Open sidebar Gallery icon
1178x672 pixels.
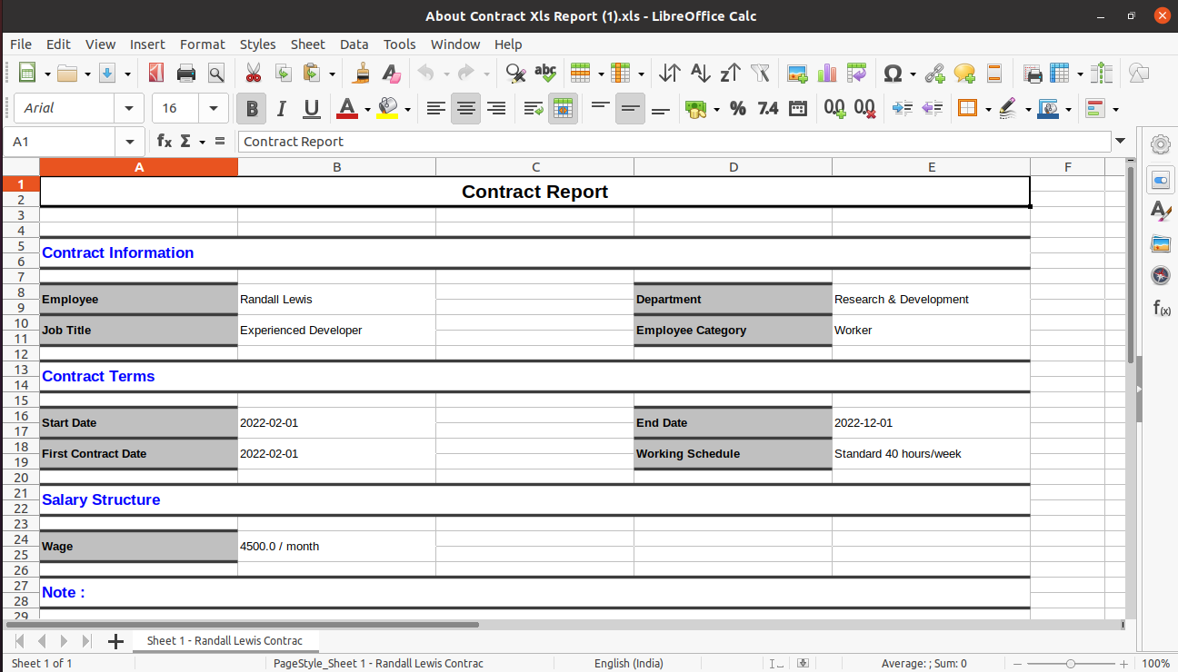point(1161,243)
